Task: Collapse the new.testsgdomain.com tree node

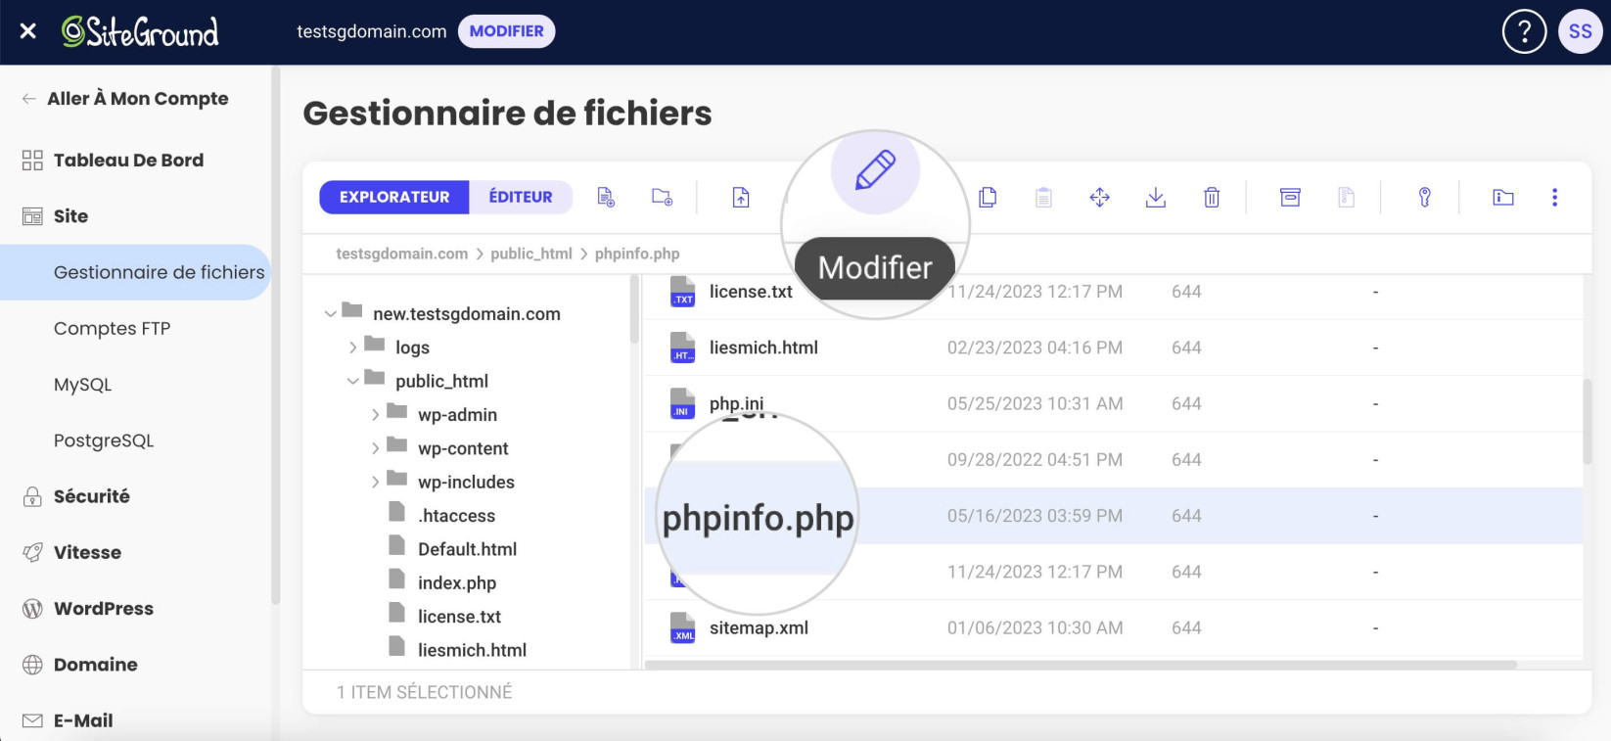Action: tap(330, 314)
